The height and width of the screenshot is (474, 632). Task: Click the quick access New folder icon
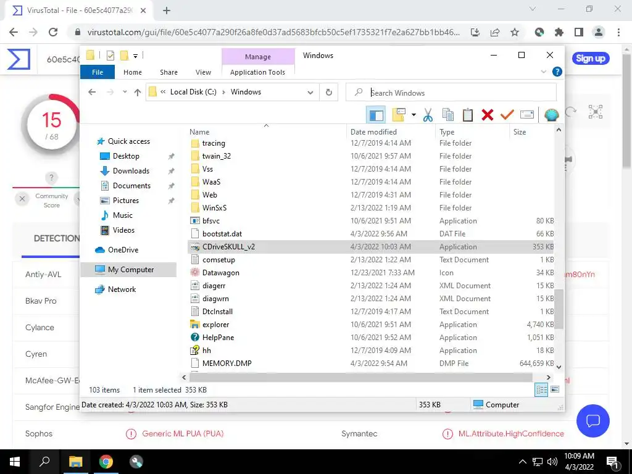point(125,56)
